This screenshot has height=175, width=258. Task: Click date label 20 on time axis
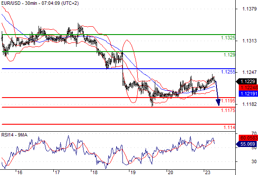170,172
